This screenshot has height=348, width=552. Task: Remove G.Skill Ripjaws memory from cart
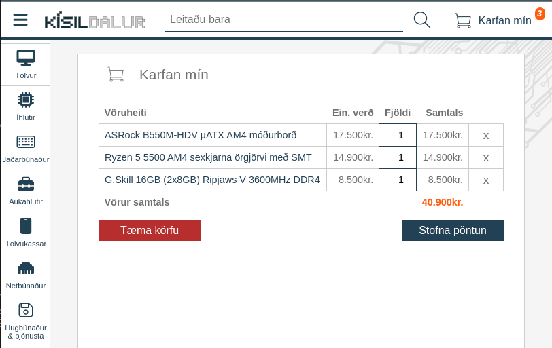(x=486, y=180)
